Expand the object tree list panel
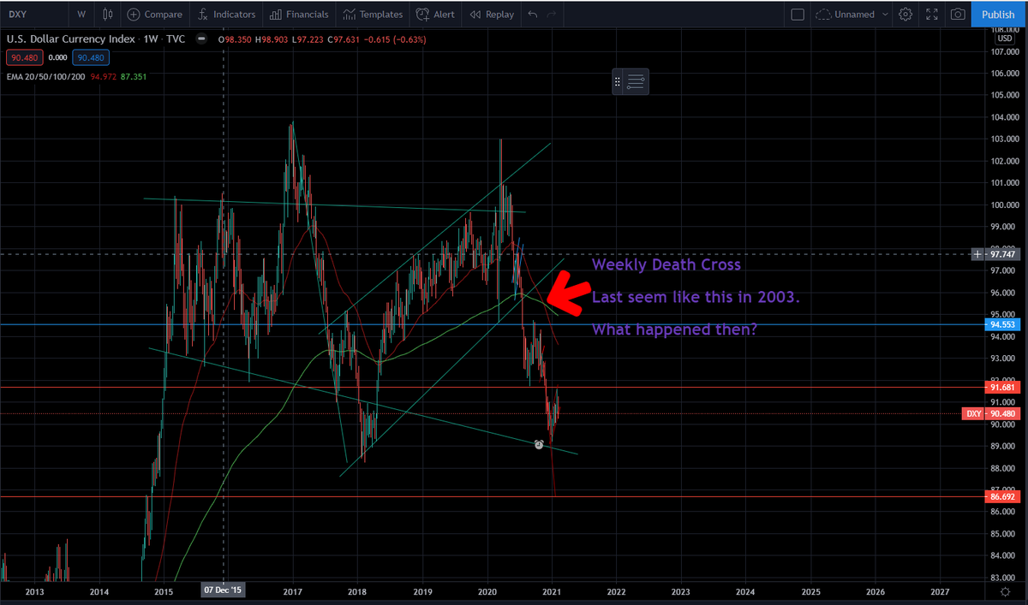This screenshot has height=605, width=1028. pos(637,81)
